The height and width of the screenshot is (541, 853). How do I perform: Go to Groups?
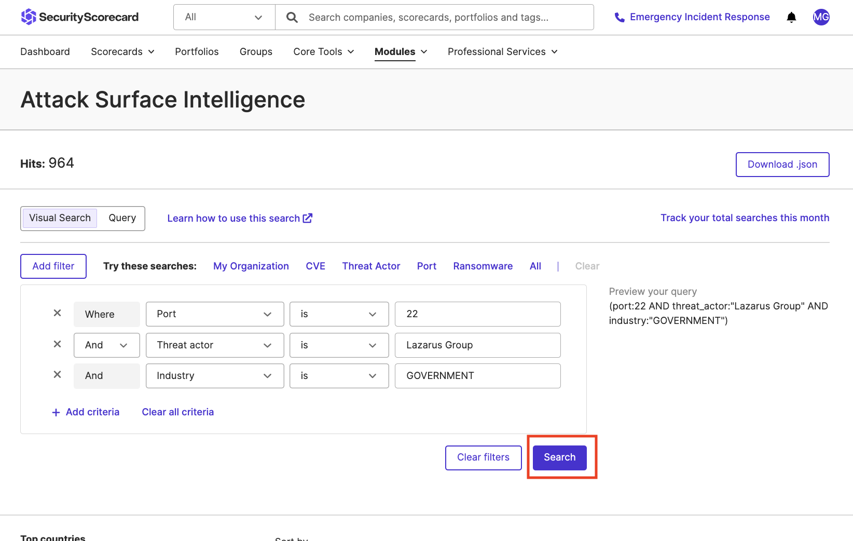pyautogui.click(x=256, y=51)
